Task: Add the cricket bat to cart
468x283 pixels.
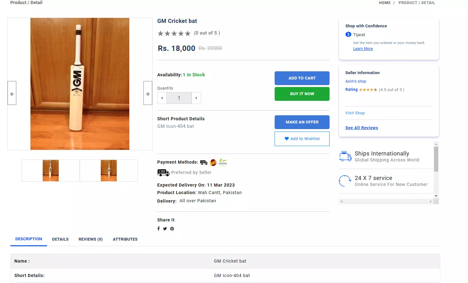Action: coord(302,78)
